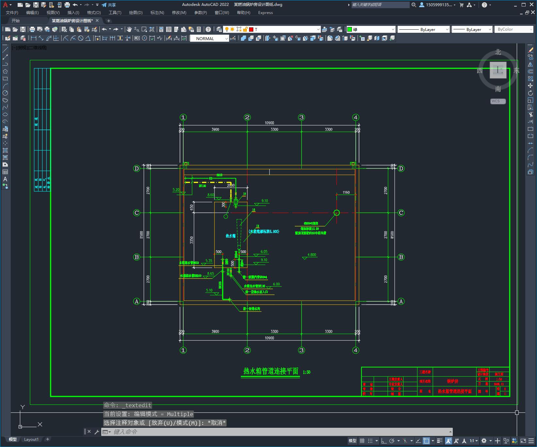Expand the quick access toolbar customize arrow
Viewport: 537px width, 447px height.
click(x=97, y=5)
